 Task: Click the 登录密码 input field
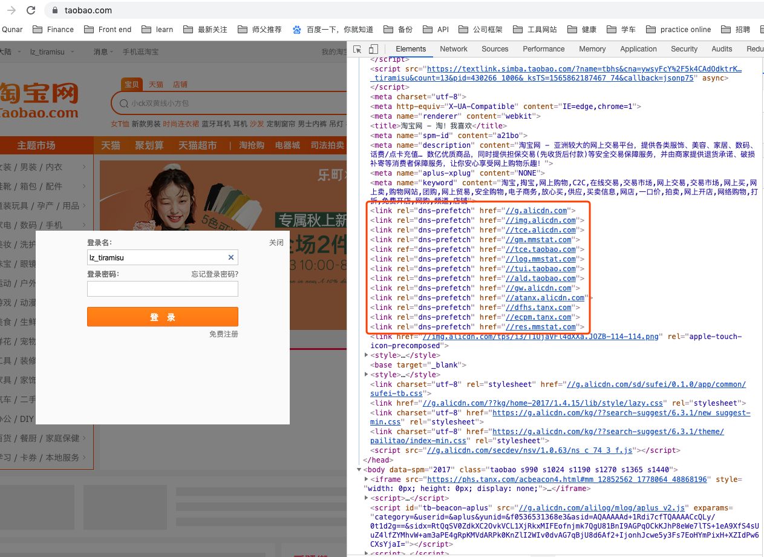(163, 289)
